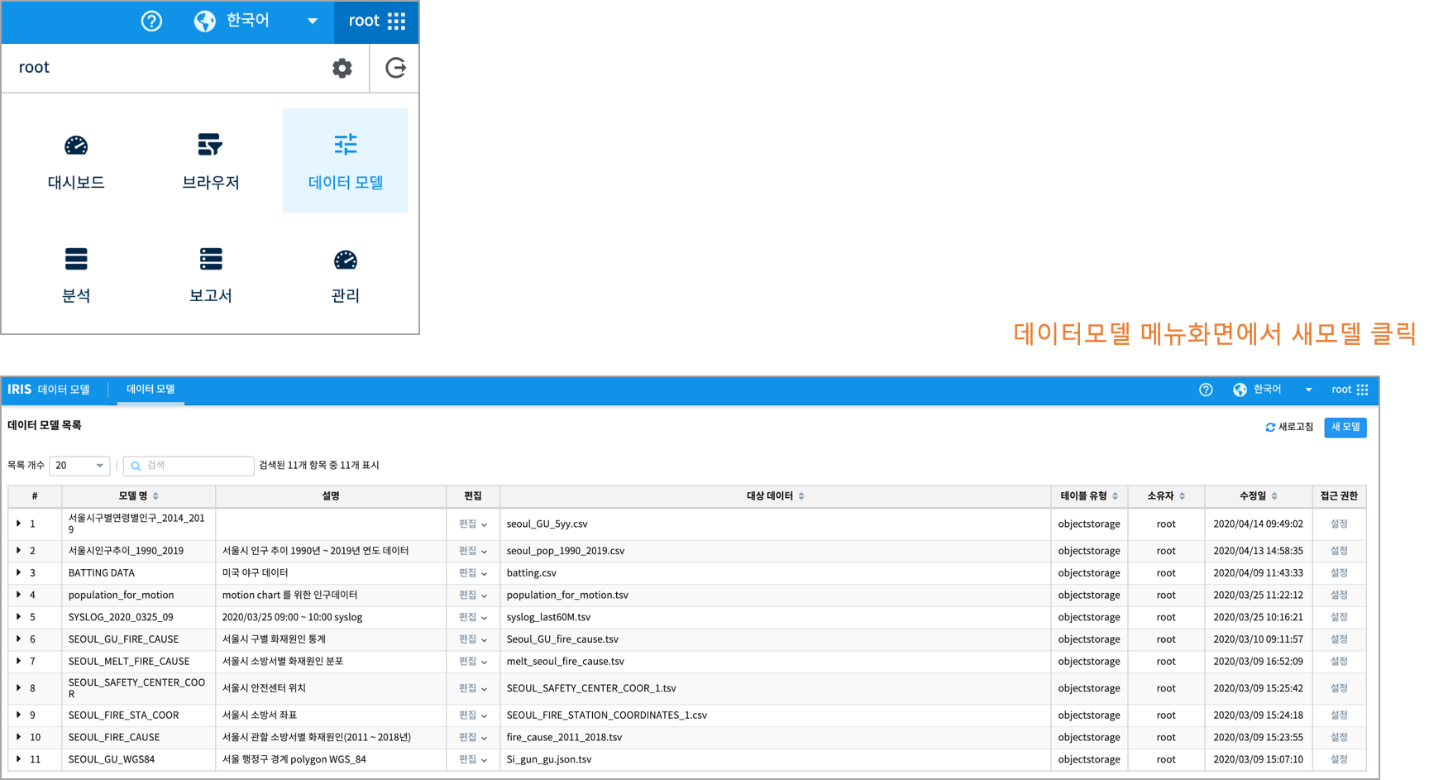Sort by 모델 명 column header
The height and width of the screenshot is (780, 1448).
coord(138,496)
